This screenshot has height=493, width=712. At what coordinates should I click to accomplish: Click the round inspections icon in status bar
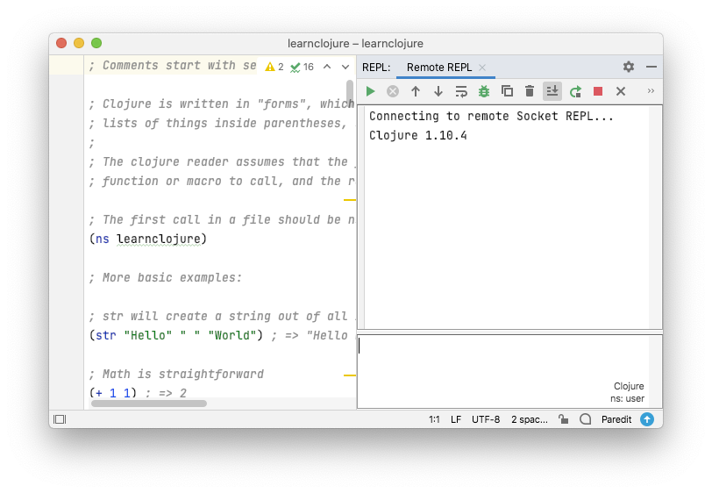click(586, 419)
